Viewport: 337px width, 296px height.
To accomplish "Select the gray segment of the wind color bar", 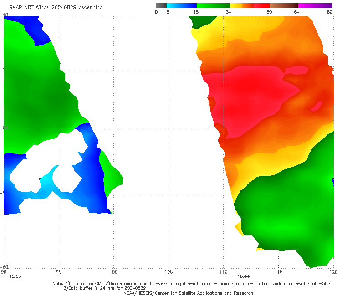I will [161, 5].
